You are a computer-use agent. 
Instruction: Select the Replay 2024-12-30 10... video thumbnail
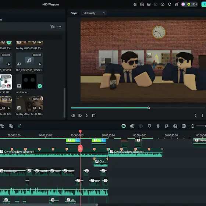coord(29,103)
